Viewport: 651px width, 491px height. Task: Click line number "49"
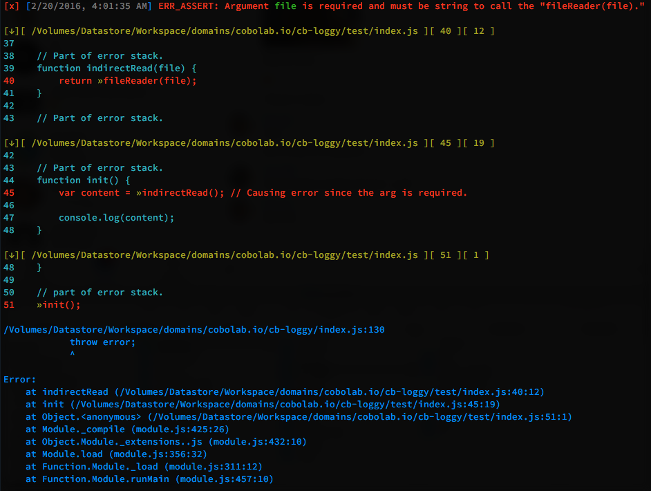point(9,280)
